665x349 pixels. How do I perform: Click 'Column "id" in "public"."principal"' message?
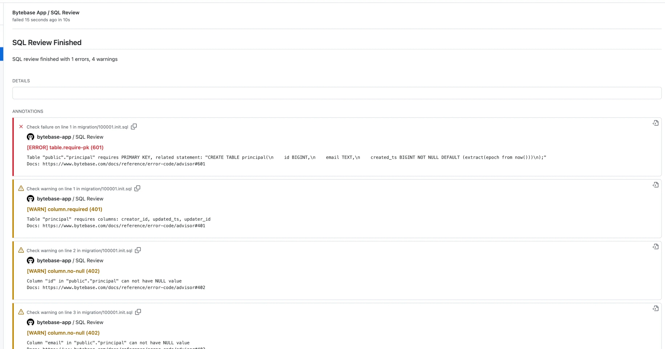104,281
